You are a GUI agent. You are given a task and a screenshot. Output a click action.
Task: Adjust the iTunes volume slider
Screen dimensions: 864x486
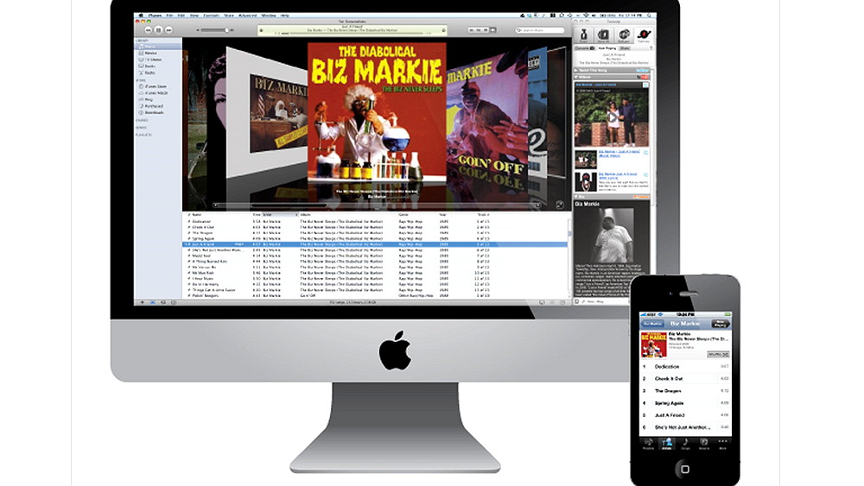pos(212,30)
